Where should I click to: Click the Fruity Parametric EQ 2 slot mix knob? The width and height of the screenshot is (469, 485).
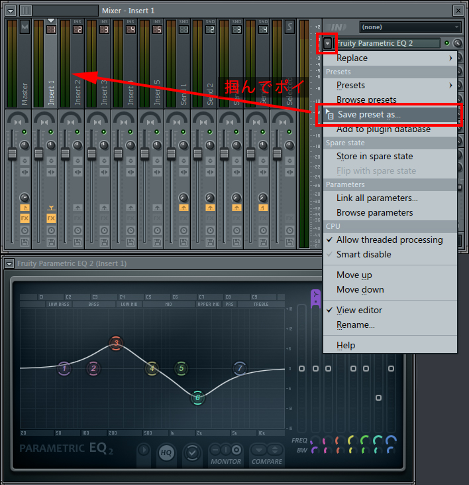click(x=457, y=43)
